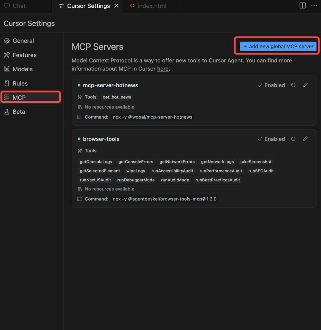Open Beta settings section
Screen dimensions: 321x330
pyautogui.click(x=19, y=112)
